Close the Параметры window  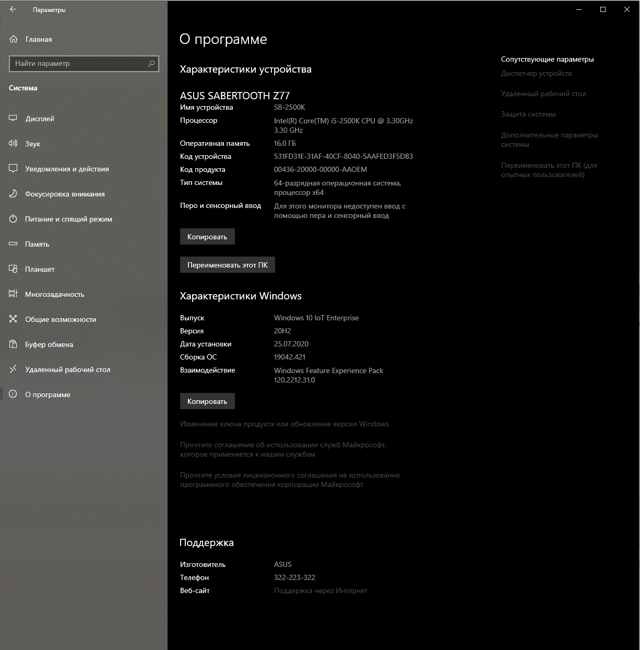click(x=627, y=9)
